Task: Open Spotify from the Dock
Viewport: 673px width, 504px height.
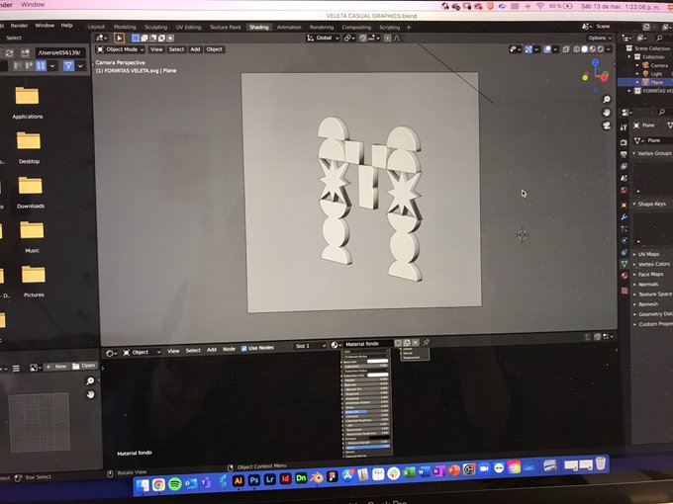Action: coord(175,483)
